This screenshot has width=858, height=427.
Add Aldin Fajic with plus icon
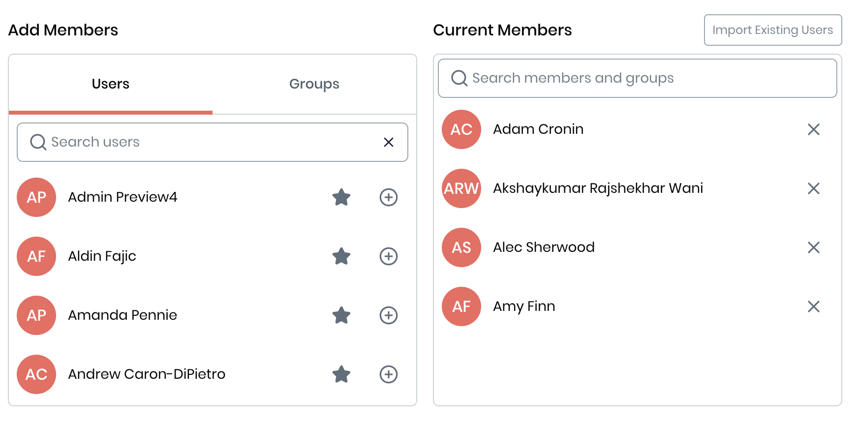(x=388, y=256)
